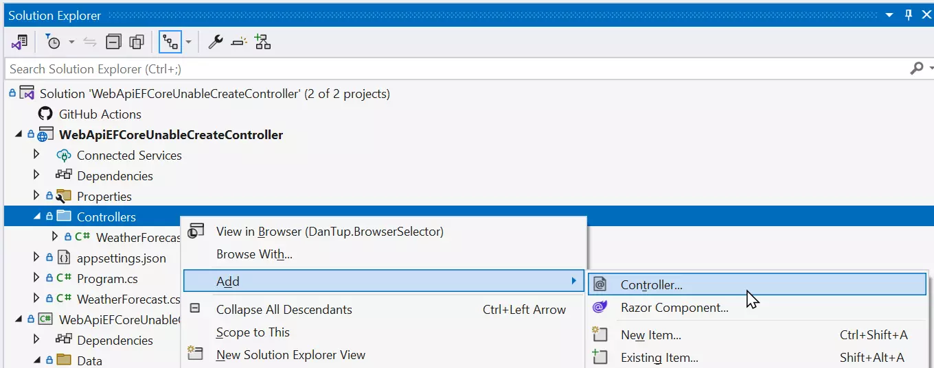
Task: Click the Collapse All Descendants minus icon
Action: tap(195, 308)
